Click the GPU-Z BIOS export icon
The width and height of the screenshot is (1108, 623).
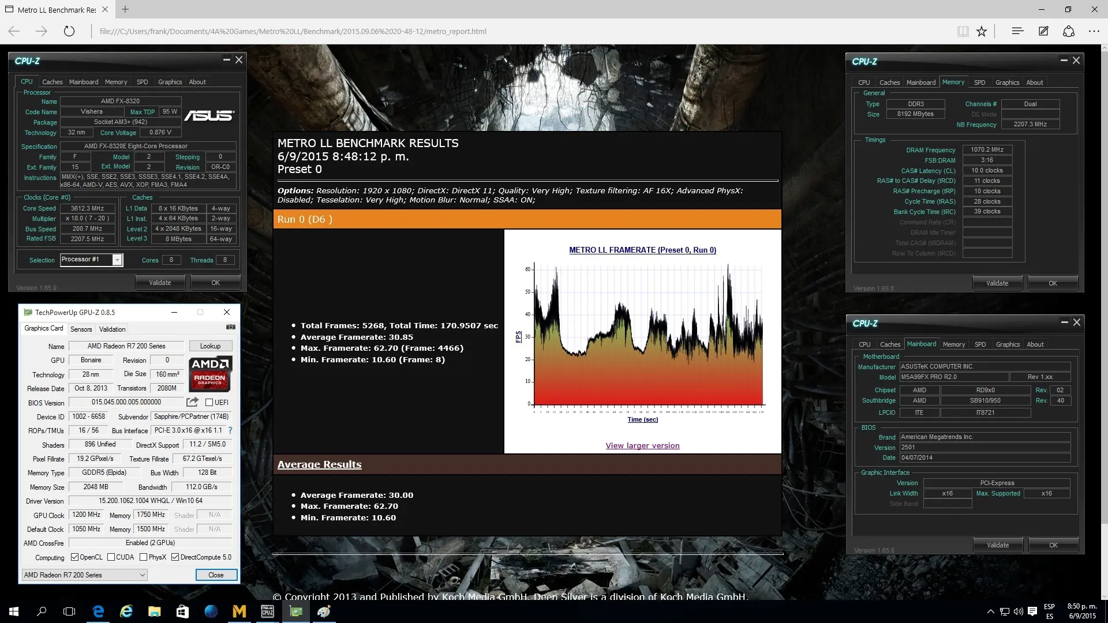click(192, 402)
